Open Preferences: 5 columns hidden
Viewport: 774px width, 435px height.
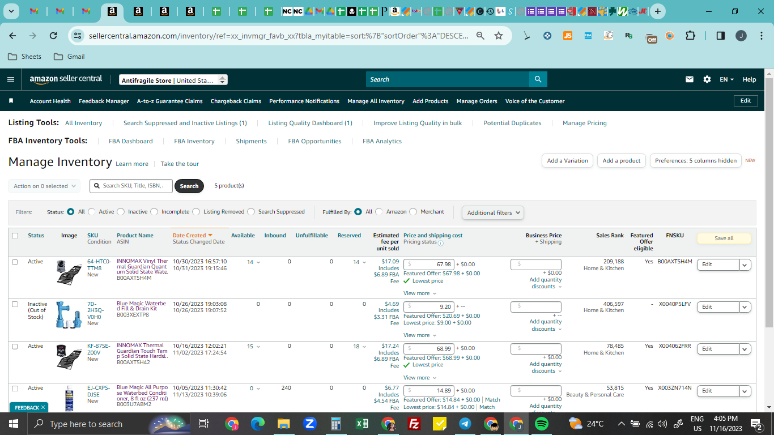696,161
